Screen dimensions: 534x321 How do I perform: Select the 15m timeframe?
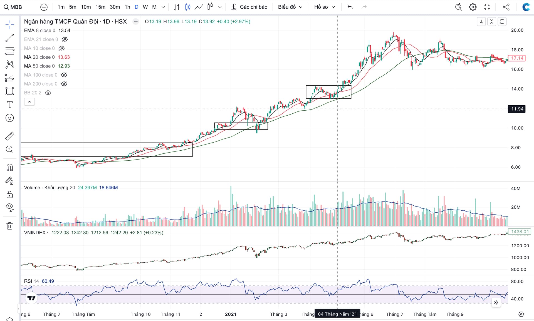100,7
